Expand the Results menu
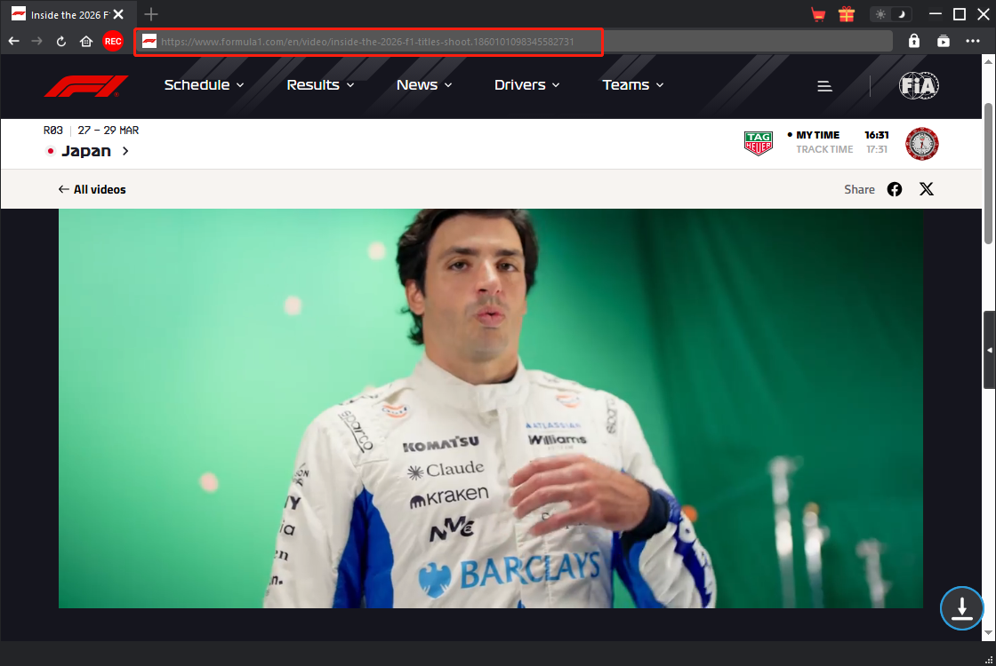The height and width of the screenshot is (666, 996). point(320,85)
